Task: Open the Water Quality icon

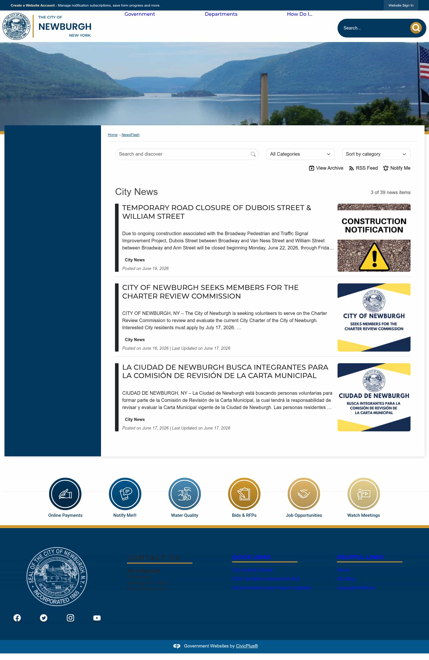Action: tap(185, 494)
